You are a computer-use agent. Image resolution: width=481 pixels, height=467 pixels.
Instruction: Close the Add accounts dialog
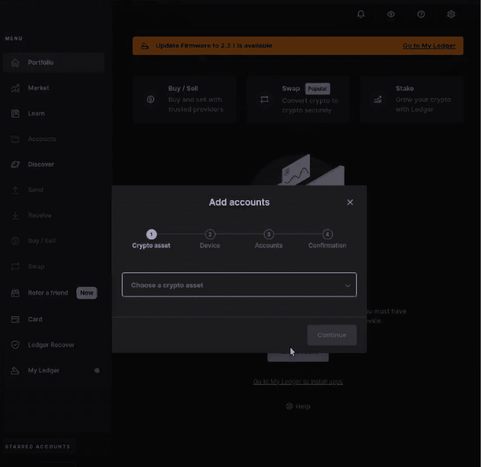click(x=350, y=202)
